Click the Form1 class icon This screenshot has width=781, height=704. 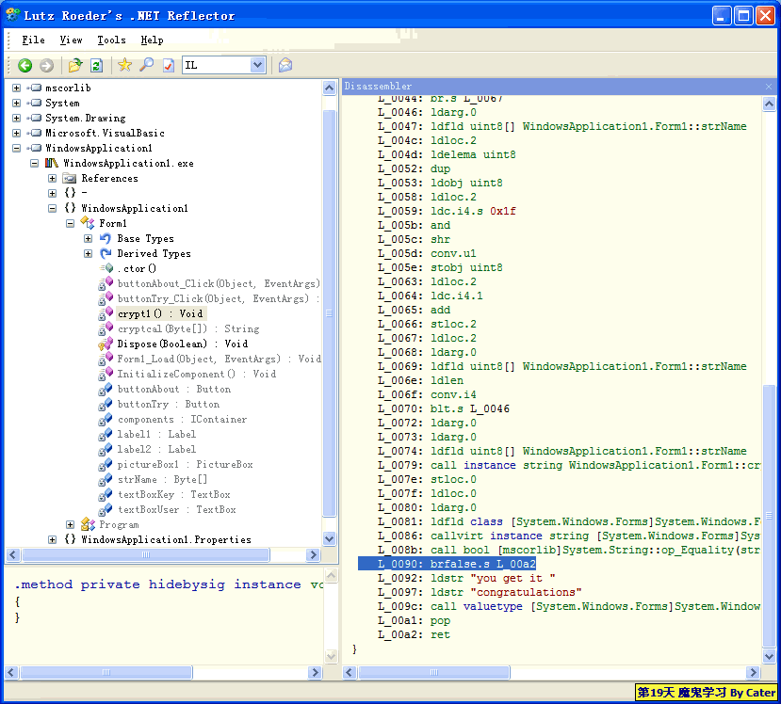[x=88, y=223]
